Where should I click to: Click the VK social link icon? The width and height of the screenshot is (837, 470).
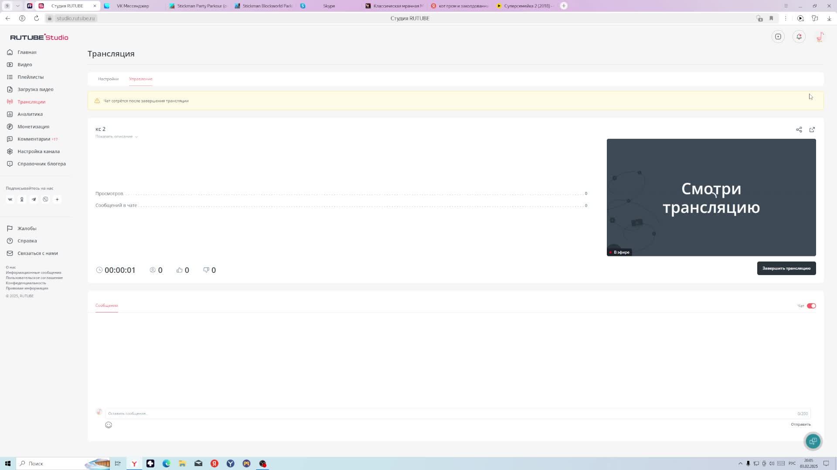pyautogui.click(x=10, y=199)
